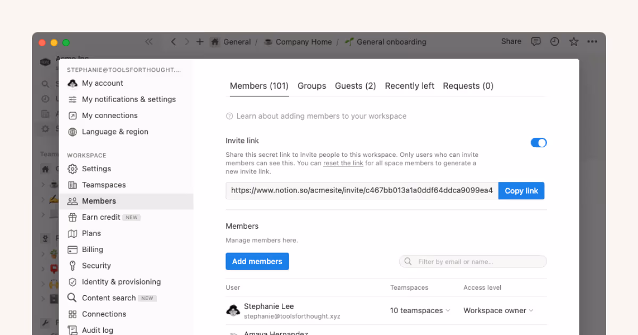This screenshot has height=335, width=638.
Task: Click the filter by email or name field
Action: [472, 261]
